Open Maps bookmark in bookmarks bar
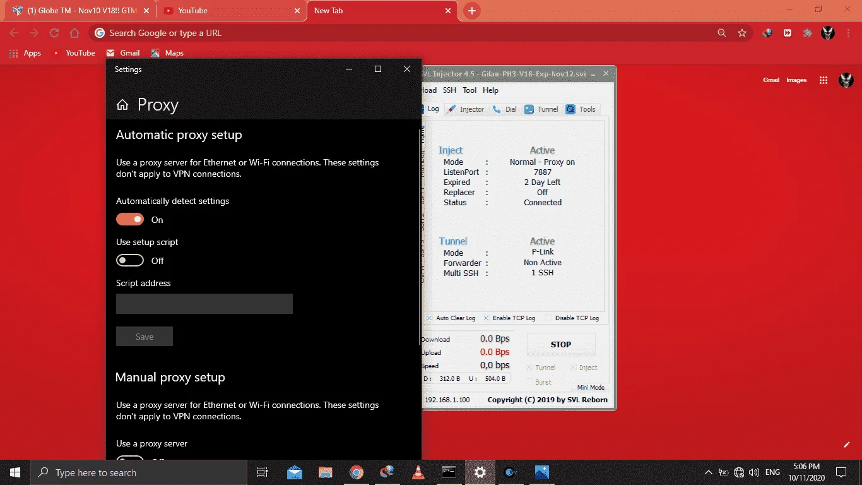This screenshot has width=862, height=485. coord(167,53)
